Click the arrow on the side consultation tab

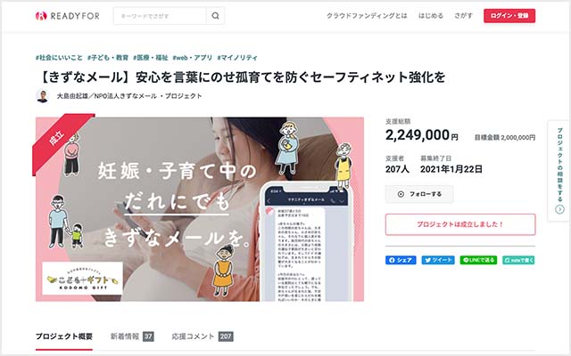559,210
